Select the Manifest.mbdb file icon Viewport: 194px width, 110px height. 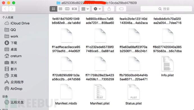[66, 92]
